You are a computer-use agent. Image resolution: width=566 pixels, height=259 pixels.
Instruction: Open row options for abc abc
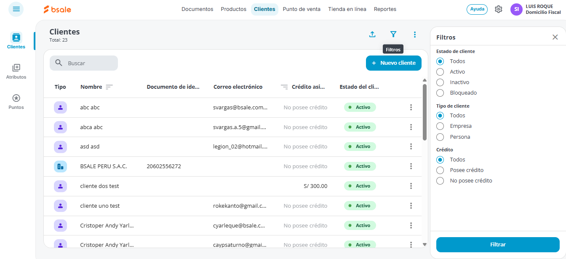(x=411, y=107)
